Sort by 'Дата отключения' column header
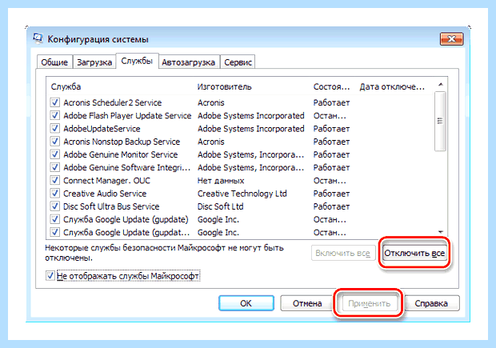 392,86
